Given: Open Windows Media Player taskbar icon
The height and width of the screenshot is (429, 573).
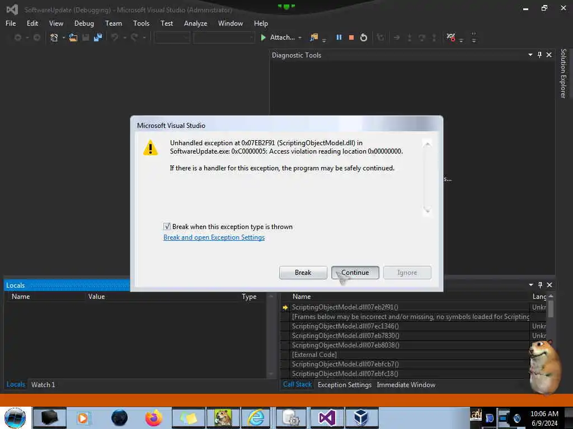Looking at the screenshot, I should (83, 418).
